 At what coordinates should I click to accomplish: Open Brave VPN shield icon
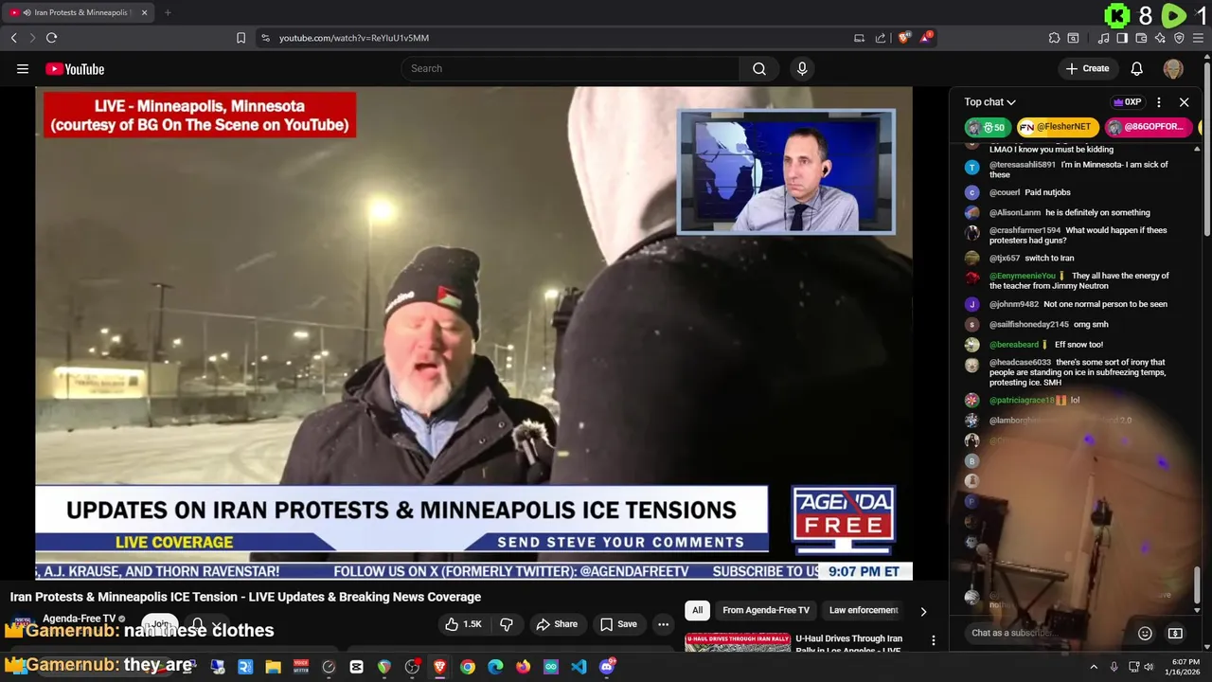pyautogui.click(x=1179, y=38)
